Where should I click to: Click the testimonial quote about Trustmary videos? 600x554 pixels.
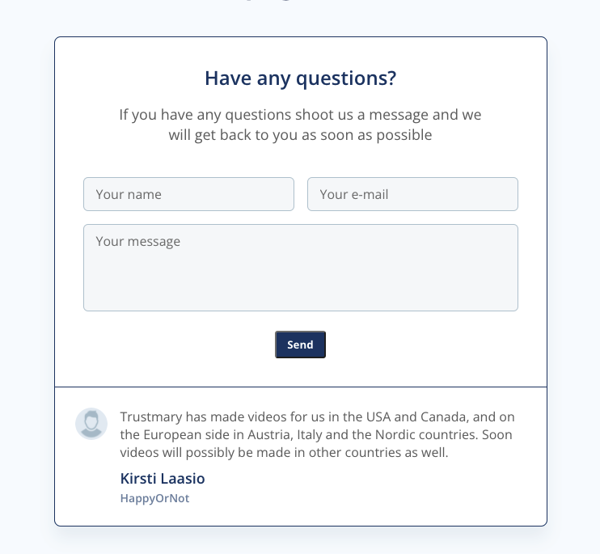point(317,434)
